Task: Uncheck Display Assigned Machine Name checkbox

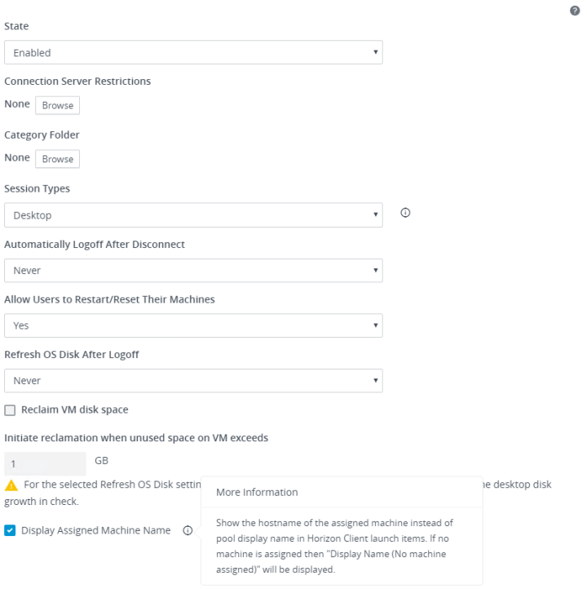Action: tap(11, 530)
